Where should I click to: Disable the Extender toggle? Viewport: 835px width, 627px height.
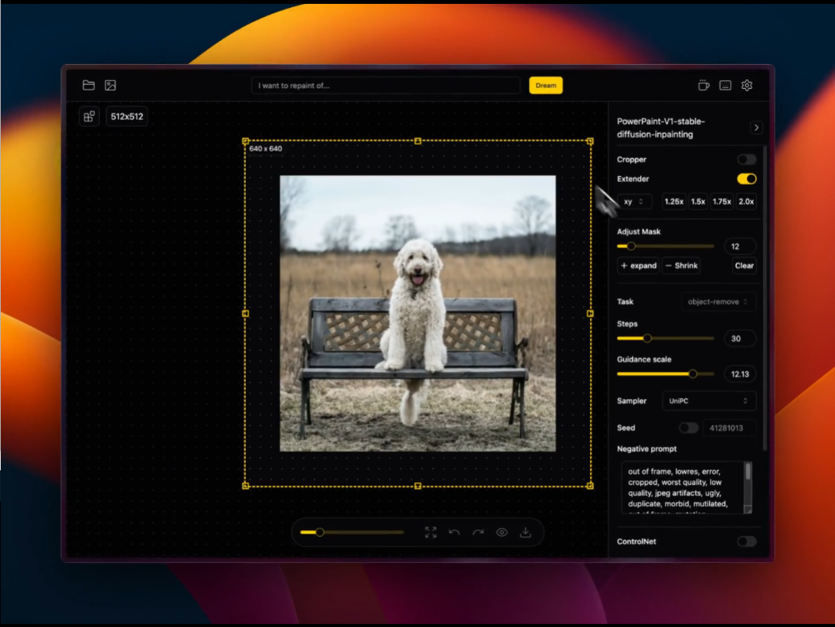pyautogui.click(x=746, y=179)
